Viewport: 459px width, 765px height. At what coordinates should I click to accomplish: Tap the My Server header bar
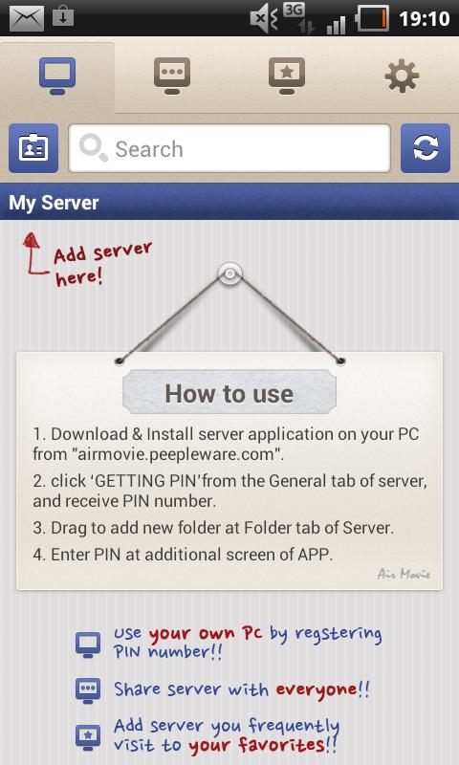pyautogui.click(x=229, y=202)
